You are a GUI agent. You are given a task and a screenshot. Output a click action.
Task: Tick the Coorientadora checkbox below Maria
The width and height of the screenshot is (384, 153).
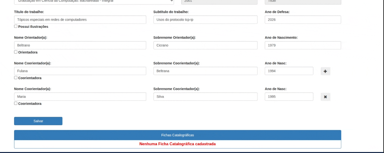pos(16,103)
